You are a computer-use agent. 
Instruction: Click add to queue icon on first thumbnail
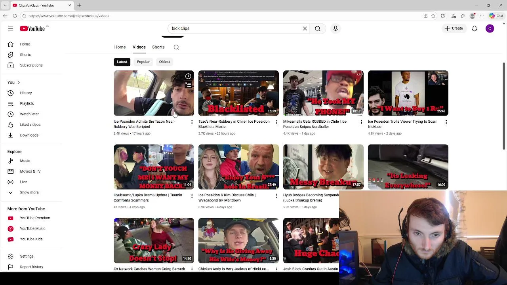tap(188, 85)
